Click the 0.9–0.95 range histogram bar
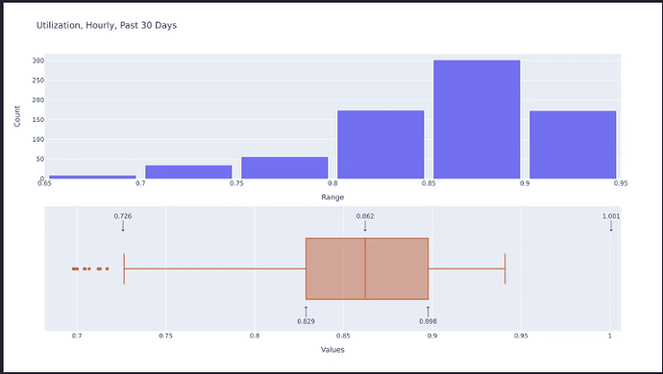663x374 pixels. [x=573, y=145]
